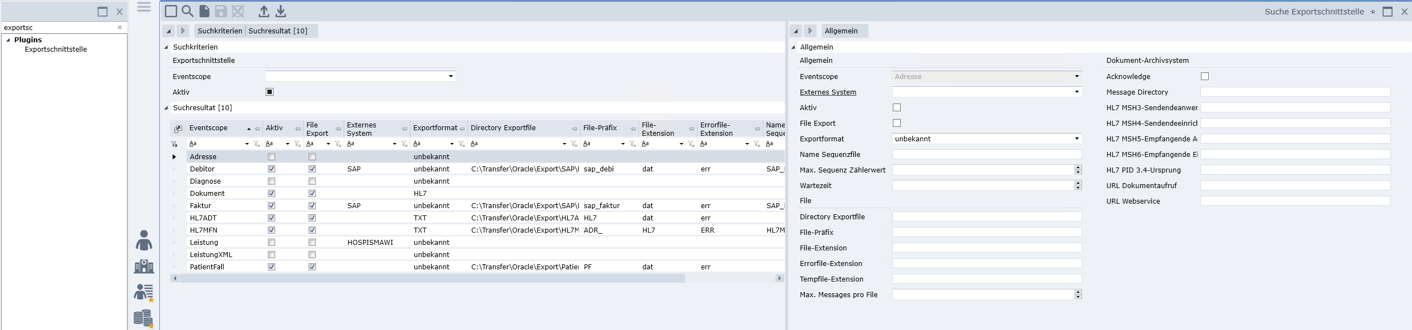The height and width of the screenshot is (330, 1412).
Task: Switch to the Suchresultat [10] tab
Action: [277, 31]
